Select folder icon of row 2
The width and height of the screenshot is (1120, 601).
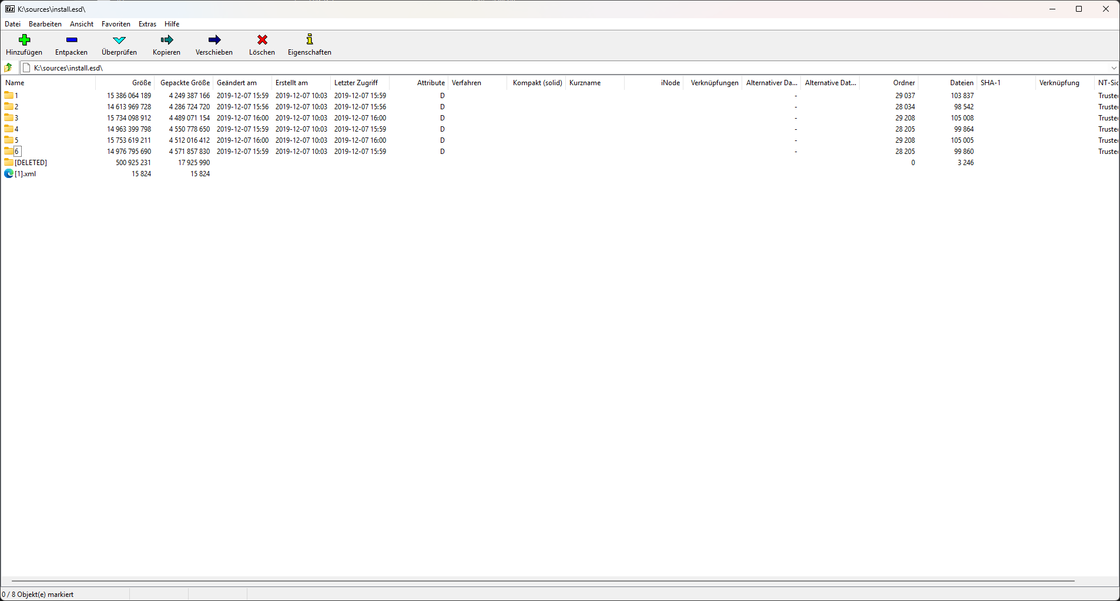9,106
